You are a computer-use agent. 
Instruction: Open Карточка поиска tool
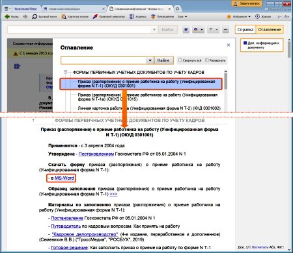75,16
